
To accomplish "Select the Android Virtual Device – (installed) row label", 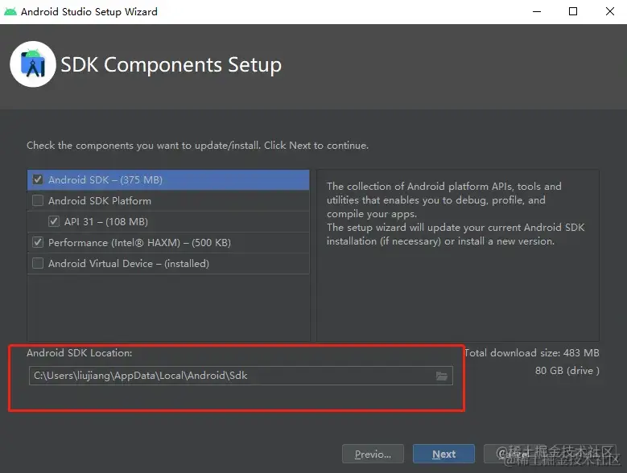I will (x=129, y=264).
